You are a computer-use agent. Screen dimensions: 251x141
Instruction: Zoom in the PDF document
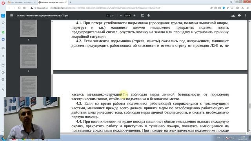(135, 16)
